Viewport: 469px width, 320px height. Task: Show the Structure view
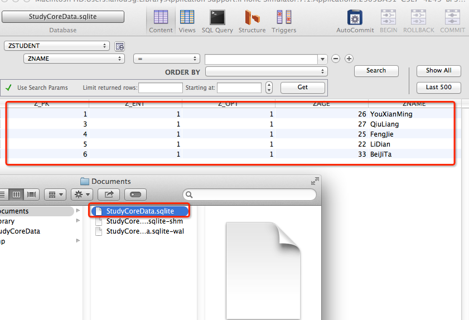[x=252, y=21]
